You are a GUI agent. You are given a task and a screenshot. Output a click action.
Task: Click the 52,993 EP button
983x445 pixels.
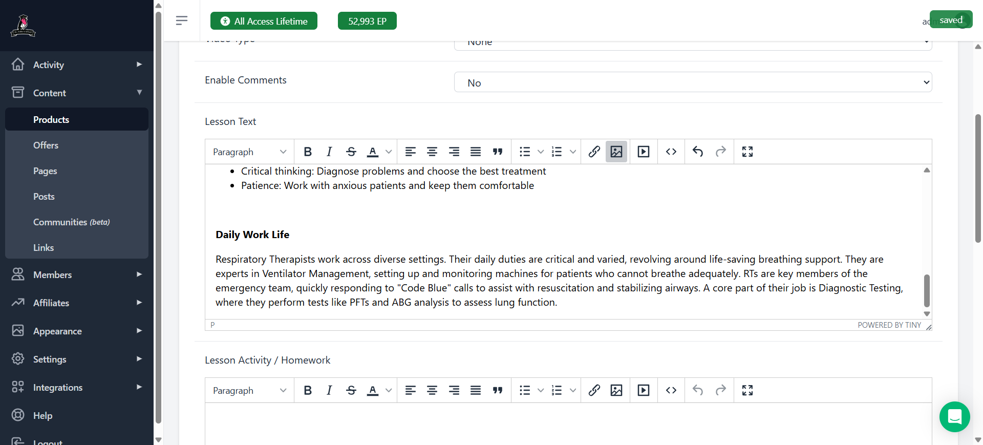click(x=367, y=21)
